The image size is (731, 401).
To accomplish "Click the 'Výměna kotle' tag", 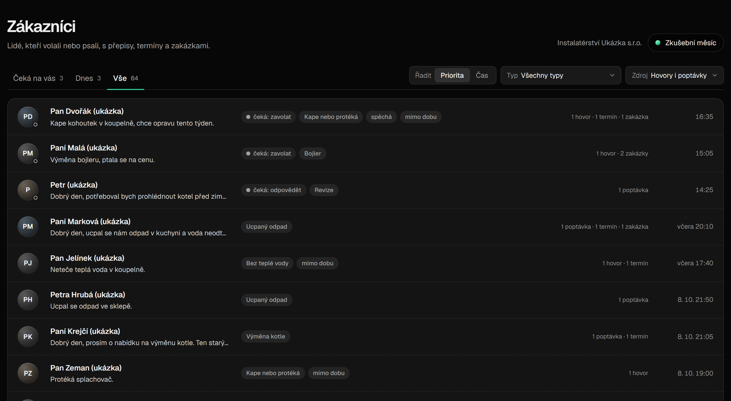I will coord(265,336).
